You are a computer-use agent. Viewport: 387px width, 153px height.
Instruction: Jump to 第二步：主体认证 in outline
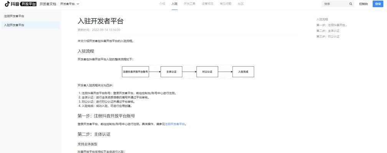coord(328,31)
